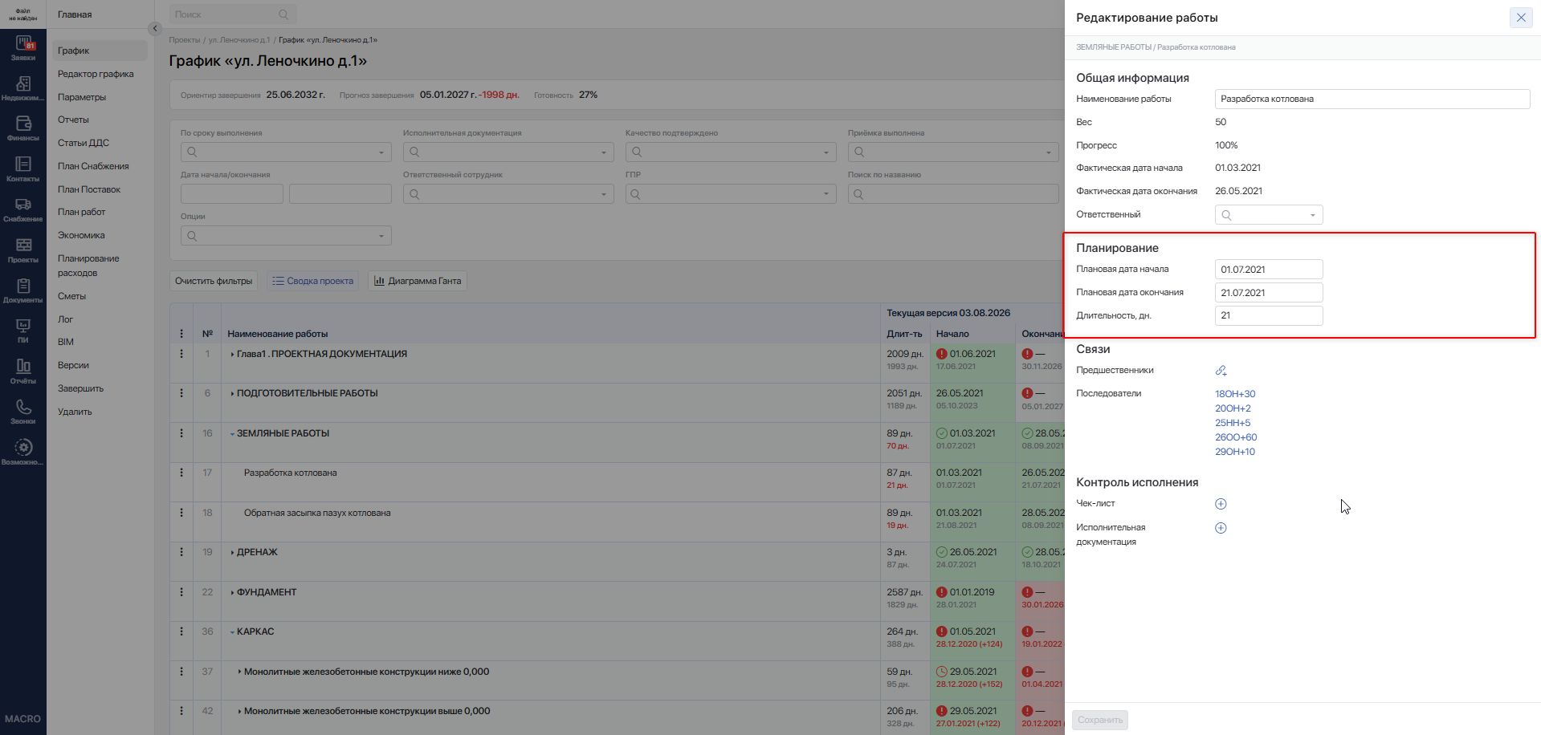Open ГПР filter dropdown

pyautogui.click(x=731, y=194)
